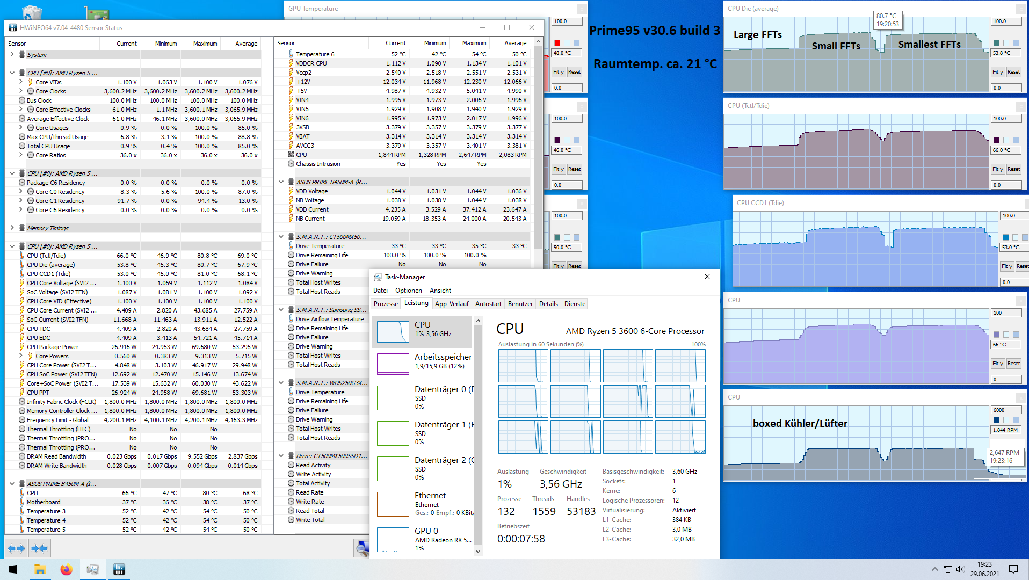Open the volume tray icon
This screenshot has width=1029, height=580.
tap(960, 569)
